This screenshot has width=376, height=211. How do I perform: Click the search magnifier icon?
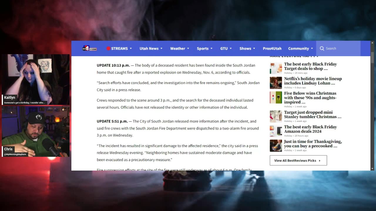tap(322, 48)
